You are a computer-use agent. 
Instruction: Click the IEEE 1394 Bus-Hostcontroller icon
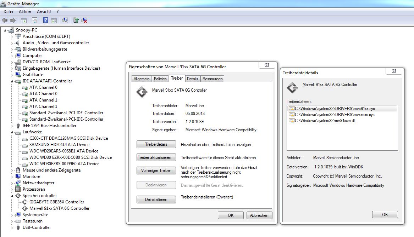click(x=18, y=126)
